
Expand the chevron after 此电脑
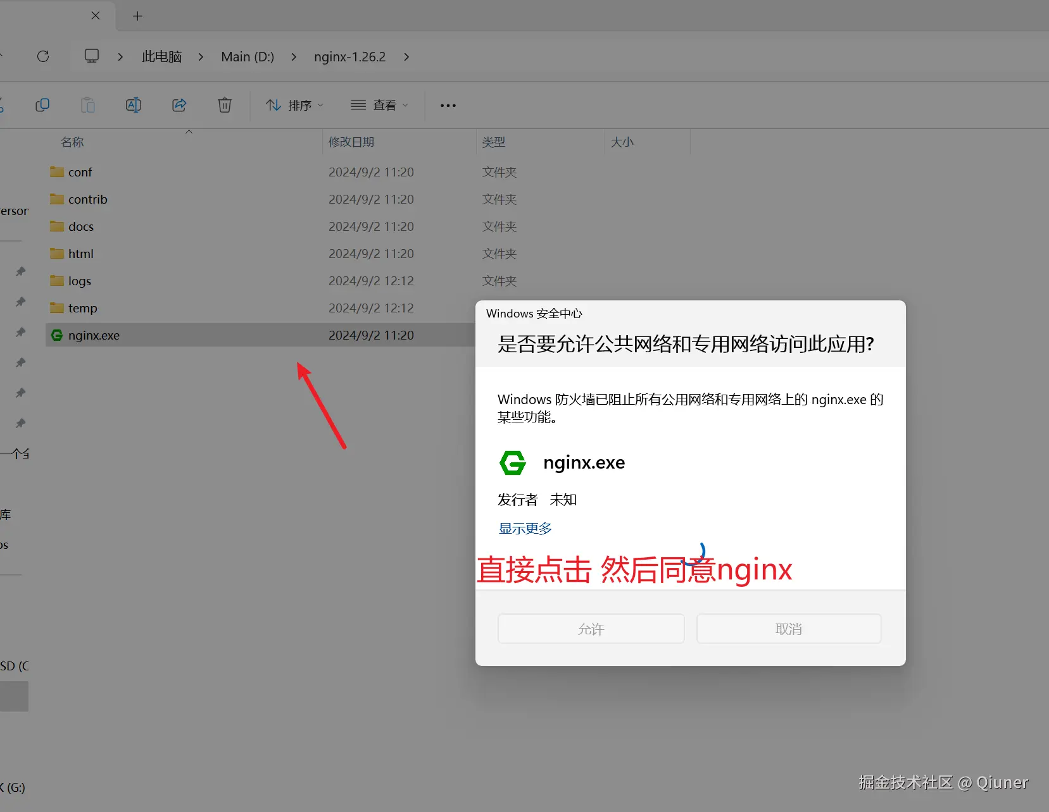201,57
